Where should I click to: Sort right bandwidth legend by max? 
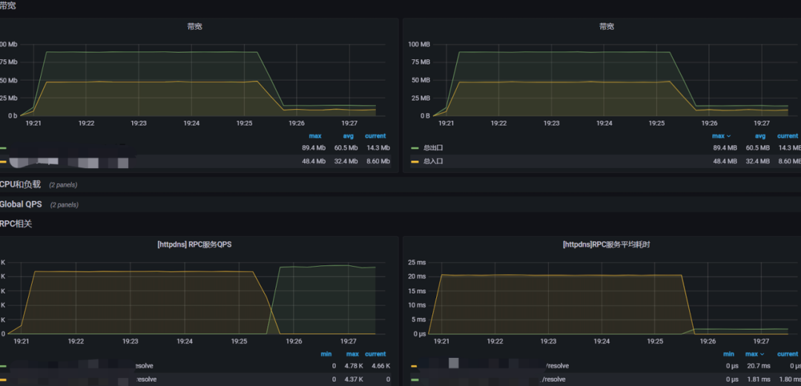[721, 136]
